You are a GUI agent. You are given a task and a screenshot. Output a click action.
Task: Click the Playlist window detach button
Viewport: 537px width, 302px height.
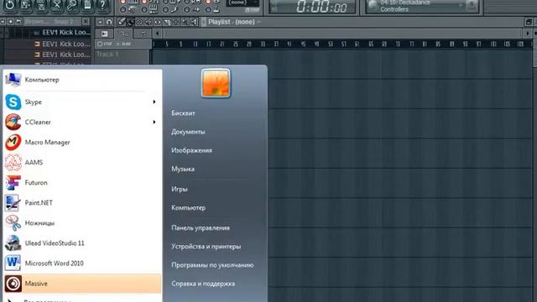[529, 22]
